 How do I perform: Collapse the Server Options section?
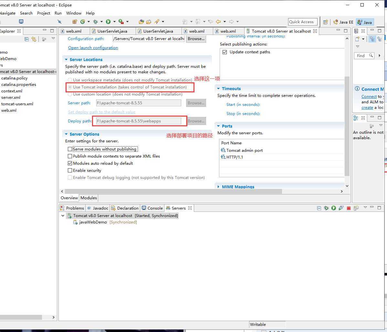pos(66,134)
